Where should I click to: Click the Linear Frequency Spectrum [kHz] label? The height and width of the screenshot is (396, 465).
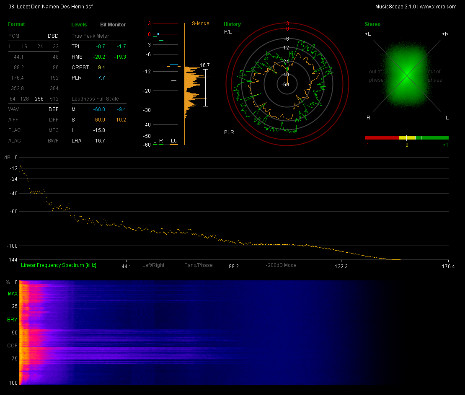tap(59, 265)
